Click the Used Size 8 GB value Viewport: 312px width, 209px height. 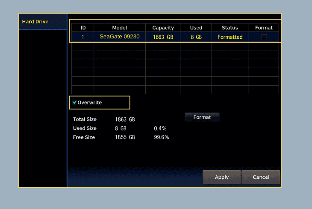pyautogui.click(x=121, y=128)
